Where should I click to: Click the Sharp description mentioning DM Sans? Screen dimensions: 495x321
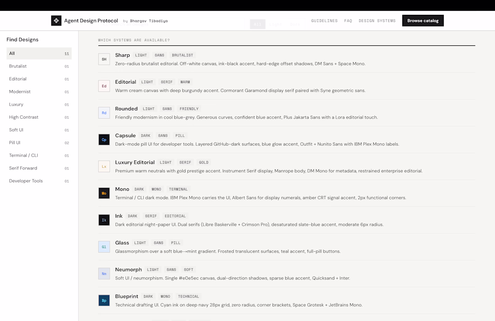point(240,64)
